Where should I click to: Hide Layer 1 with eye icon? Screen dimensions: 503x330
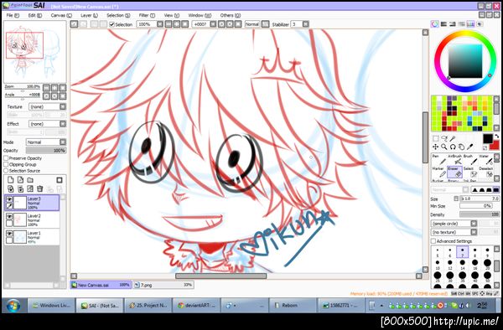[9, 234]
